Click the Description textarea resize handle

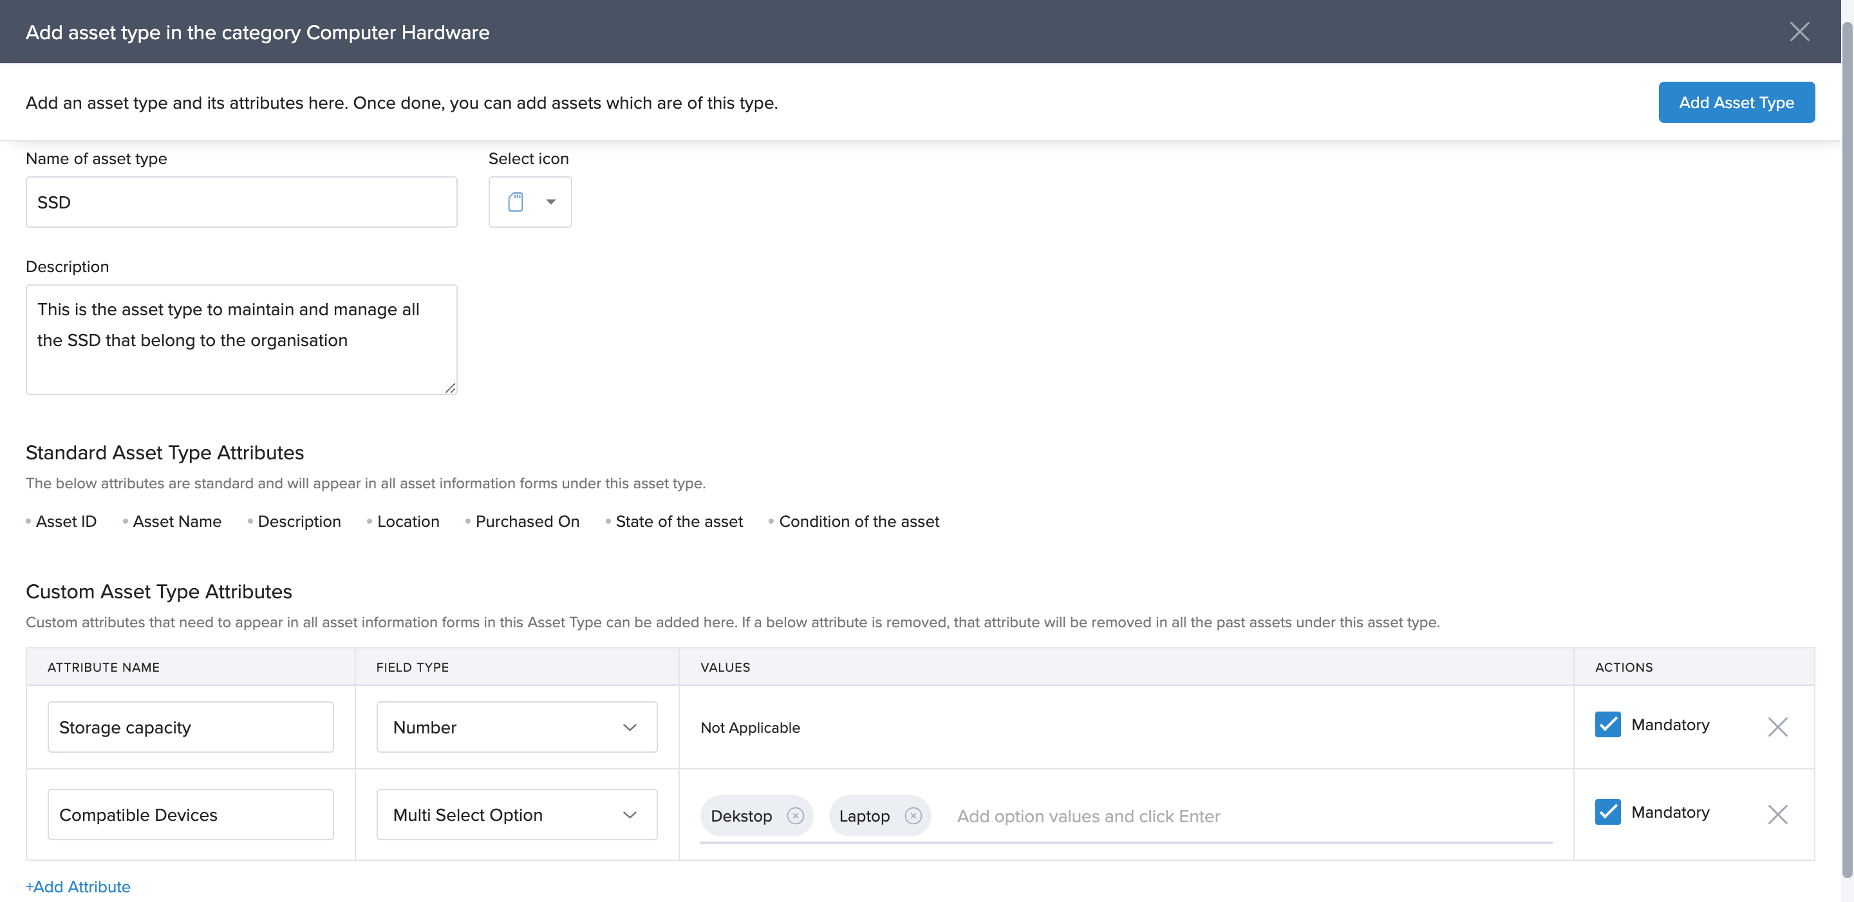pos(451,389)
